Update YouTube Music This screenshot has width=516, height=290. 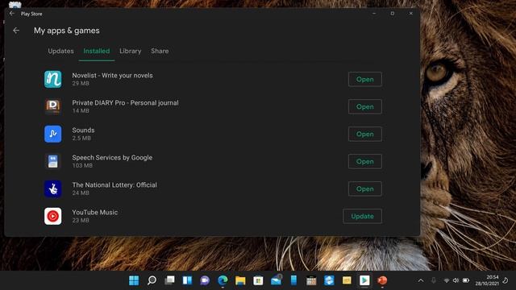(362, 216)
